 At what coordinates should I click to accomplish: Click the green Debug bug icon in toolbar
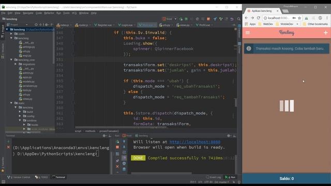pos(186,19)
